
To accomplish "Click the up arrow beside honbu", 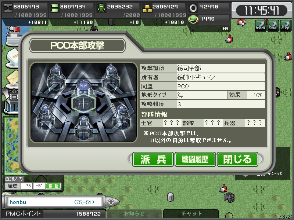I will coord(111,202).
